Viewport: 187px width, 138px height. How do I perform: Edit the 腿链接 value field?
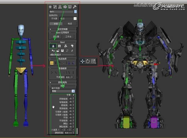tap(71, 105)
